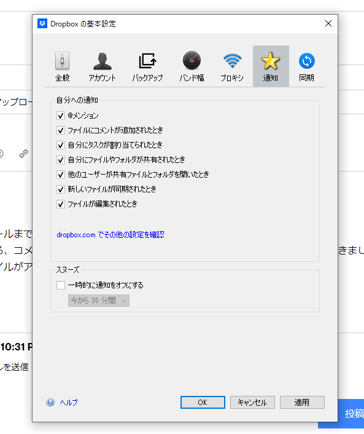
Task: Click the キャンセル button
Action: point(252,402)
